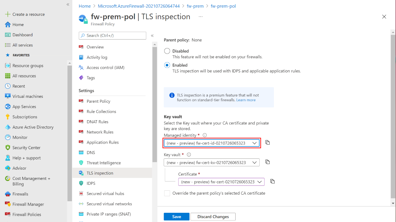The image size is (396, 222).
Task: Click the Azure Active Directory icon
Action: coord(8,127)
